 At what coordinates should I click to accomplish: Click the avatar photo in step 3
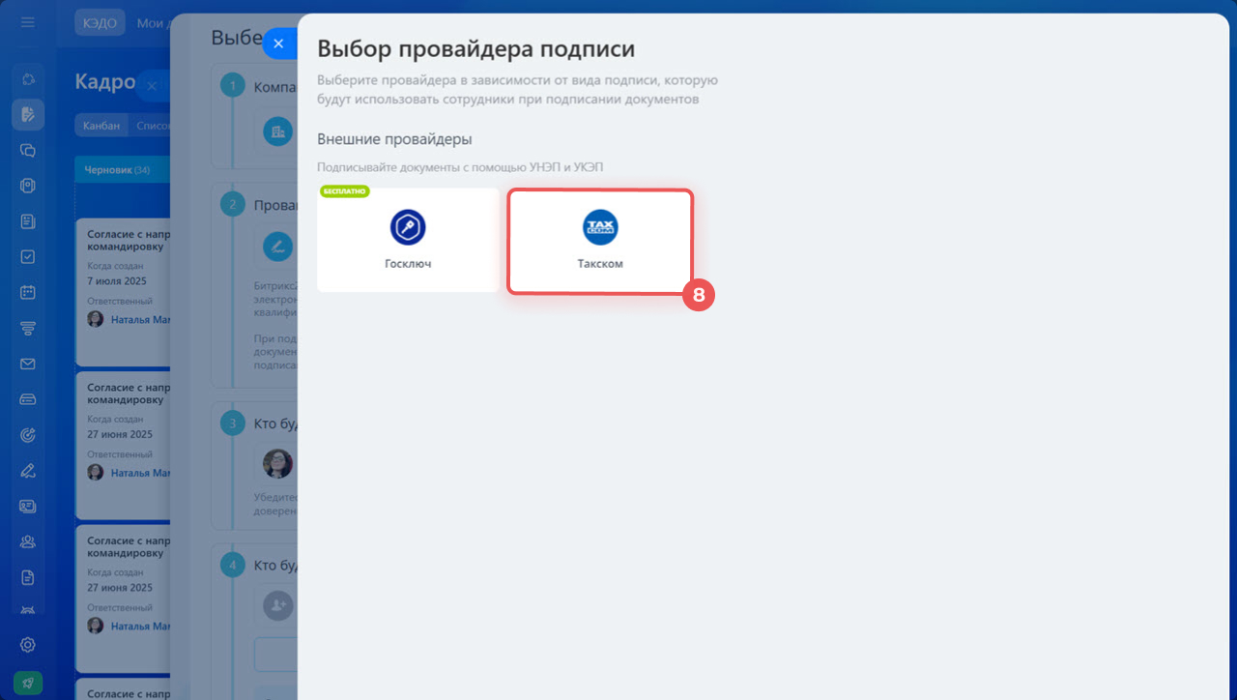(x=278, y=464)
